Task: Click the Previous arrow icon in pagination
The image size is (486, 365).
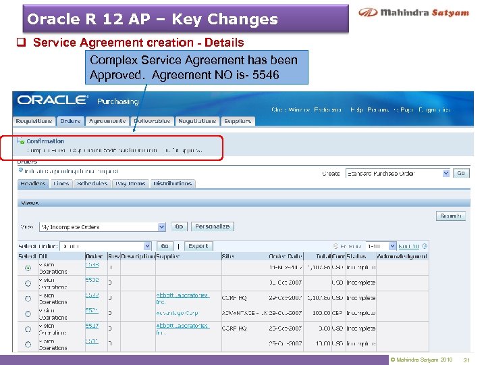Action: 335,246
